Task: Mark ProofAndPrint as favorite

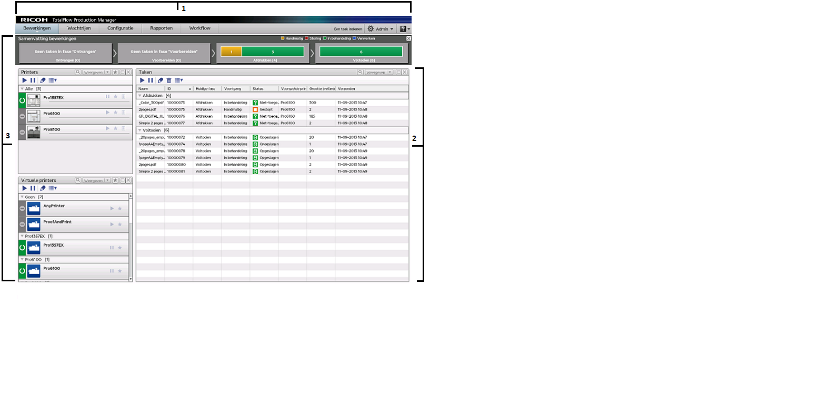Action: (x=120, y=225)
